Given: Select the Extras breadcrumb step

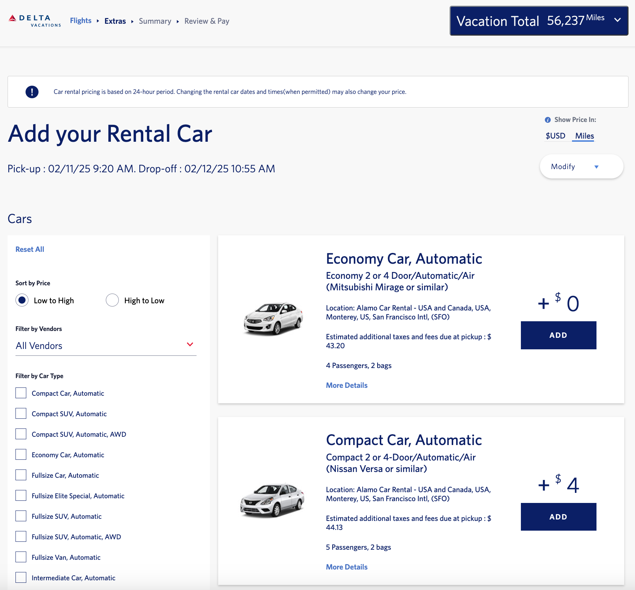Looking at the screenshot, I should (x=115, y=21).
